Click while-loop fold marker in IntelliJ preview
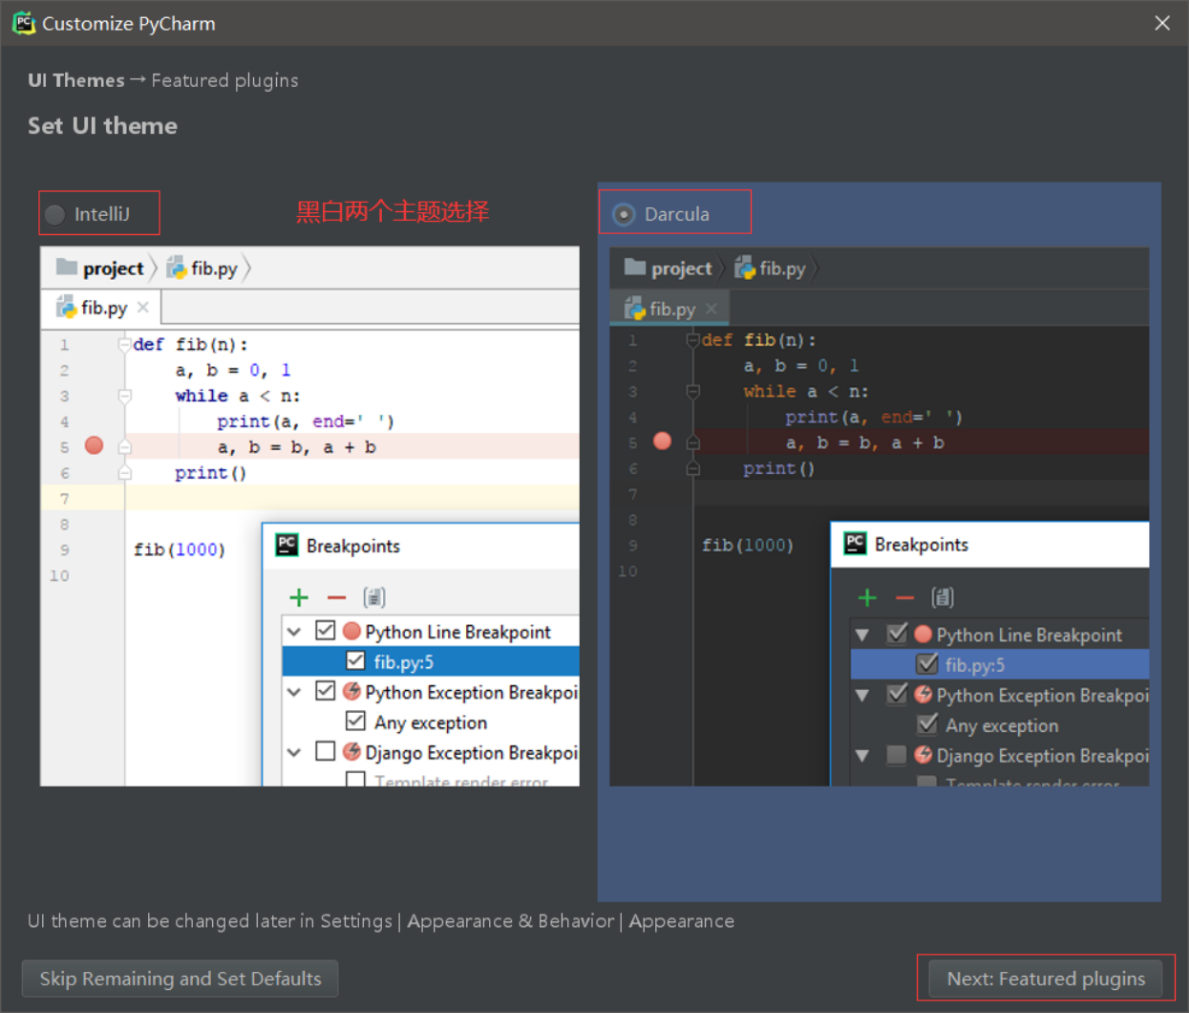 tap(124, 396)
